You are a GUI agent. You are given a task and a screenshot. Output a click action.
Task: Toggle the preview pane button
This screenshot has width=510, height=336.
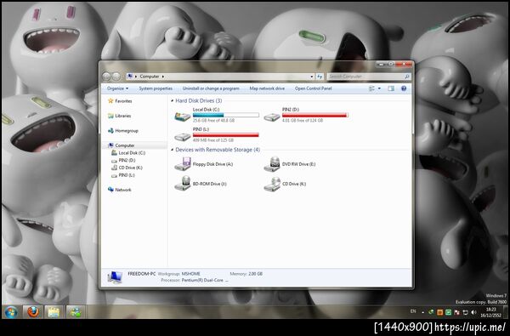coord(391,88)
